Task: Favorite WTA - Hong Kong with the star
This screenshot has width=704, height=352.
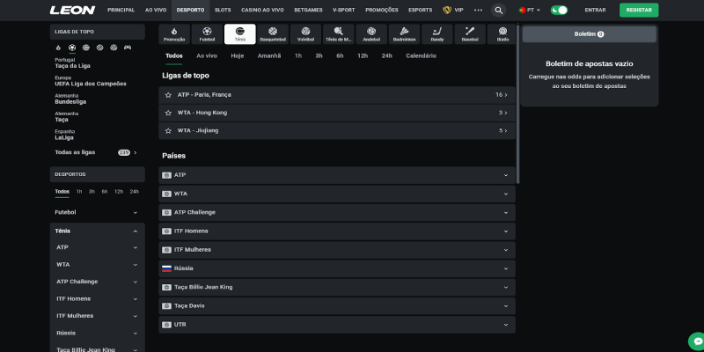Action: [x=168, y=113]
